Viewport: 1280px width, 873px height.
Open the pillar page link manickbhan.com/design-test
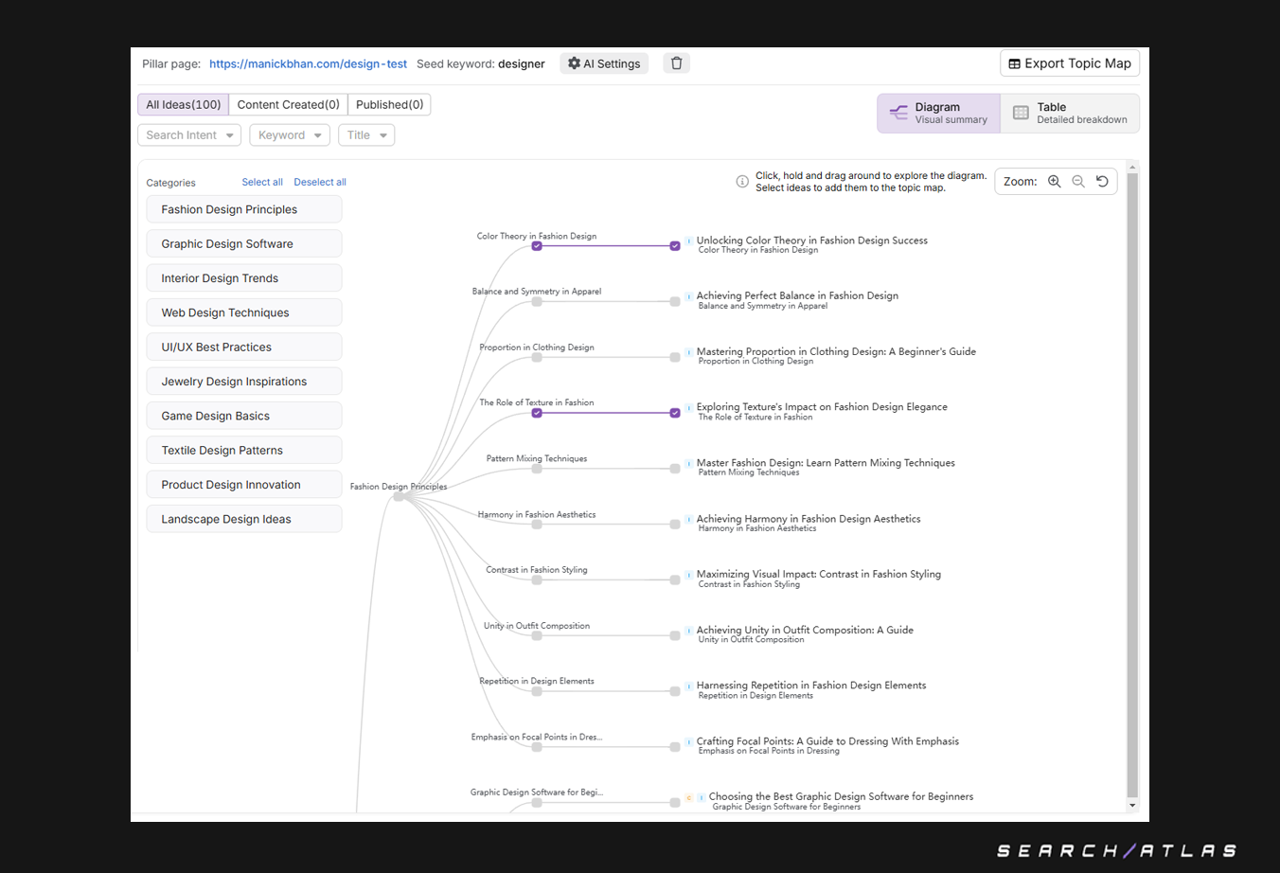pyautogui.click(x=308, y=63)
